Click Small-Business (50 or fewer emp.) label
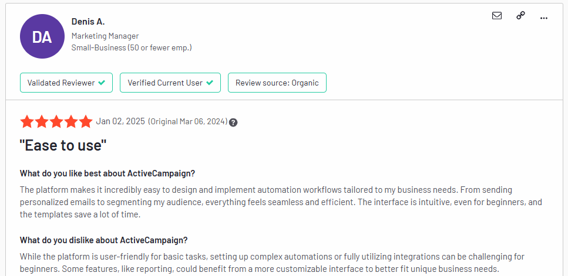Image resolution: width=568 pixels, height=276 pixels. click(132, 47)
